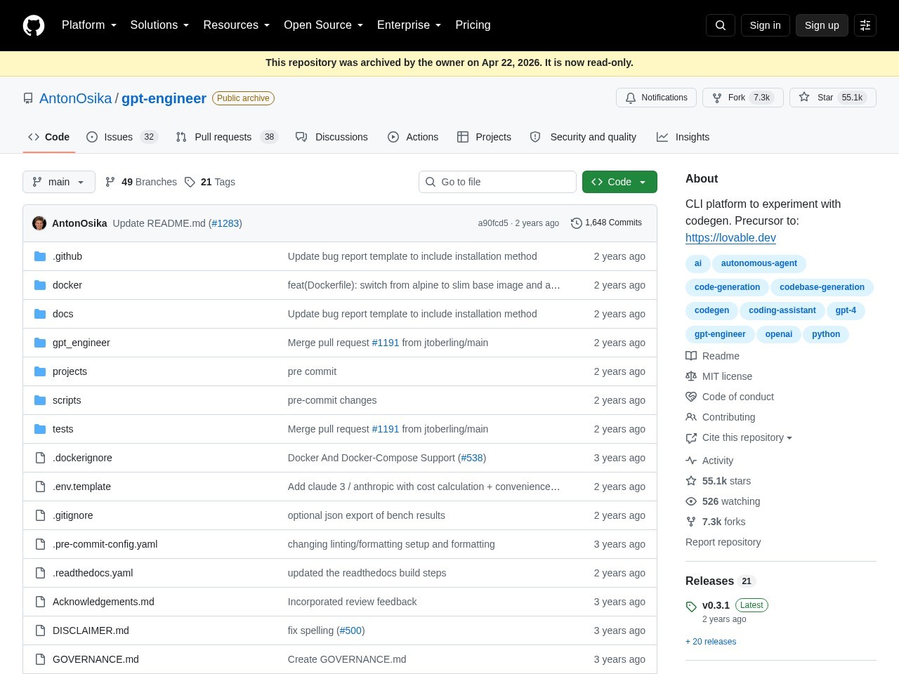This screenshot has width=899, height=674.
Task: Click AntonOsika avatar in commit bar
Action: [x=39, y=223]
